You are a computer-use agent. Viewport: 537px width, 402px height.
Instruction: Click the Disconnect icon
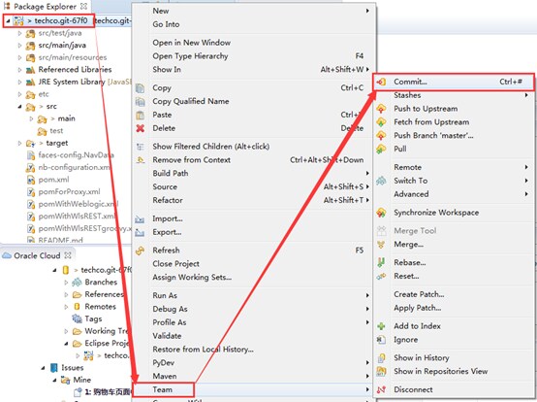(381, 389)
